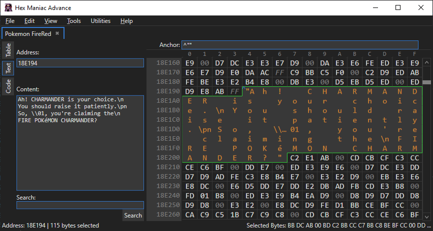This screenshot has width=433, height=231.
Task: Select byte FD in row 18E240
Action: pyautogui.click(x=189, y=196)
